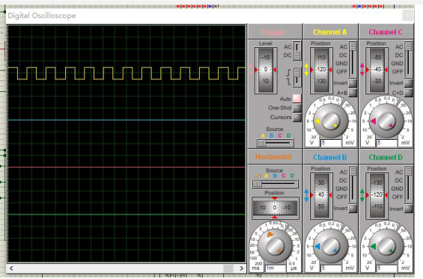
Task: Click Channel B coupling mode slider
Action: pyautogui.click(x=353, y=185)
